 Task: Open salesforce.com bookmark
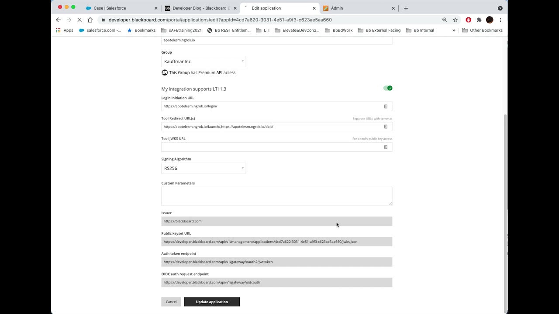click(x=100, y=31)
